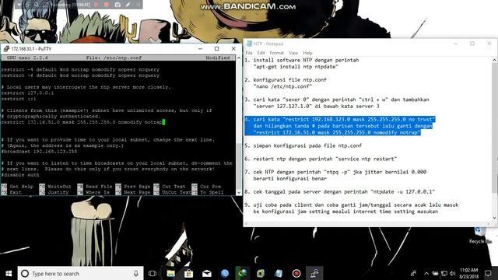This screenshot has width=498, height=280.
Task: Activate the Bandicam pencil drawing tool
Action: point(128,5)
